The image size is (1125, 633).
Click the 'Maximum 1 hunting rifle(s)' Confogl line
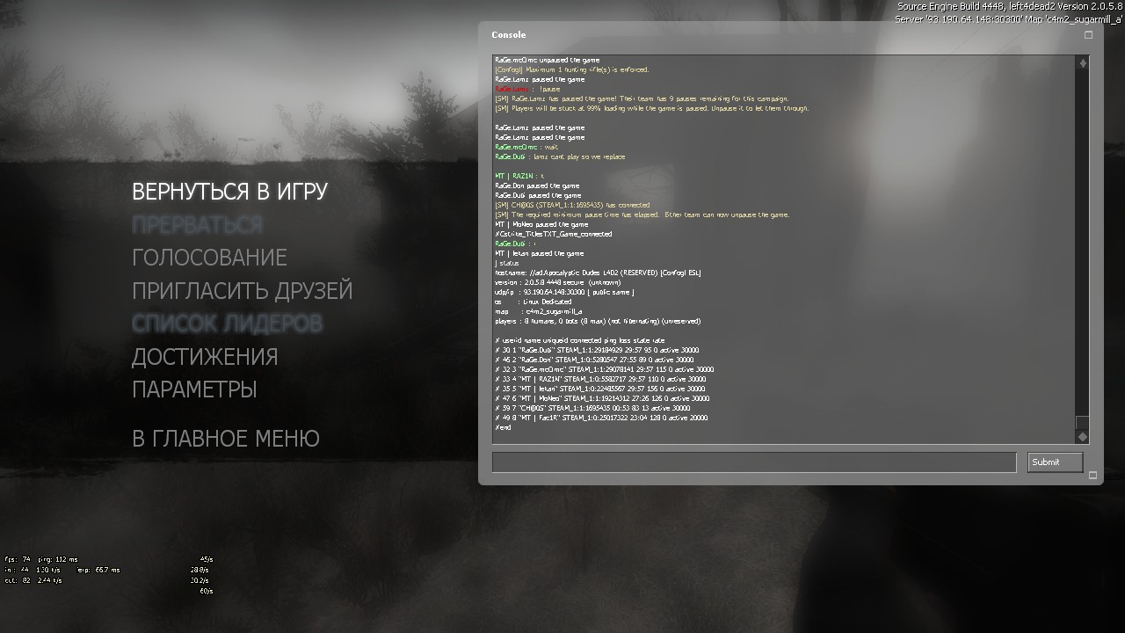point(572,69)
